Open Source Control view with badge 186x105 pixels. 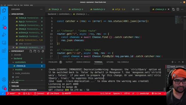4,27
